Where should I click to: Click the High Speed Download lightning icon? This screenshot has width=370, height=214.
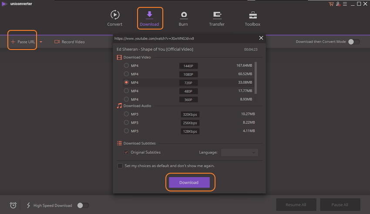point(28,205)
